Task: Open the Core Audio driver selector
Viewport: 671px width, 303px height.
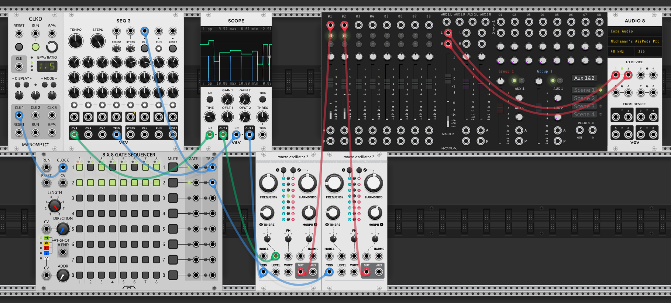Action: (635, 31)
